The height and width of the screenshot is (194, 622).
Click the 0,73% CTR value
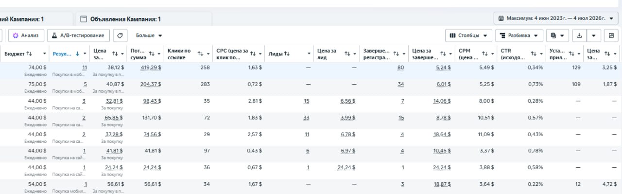536,84
